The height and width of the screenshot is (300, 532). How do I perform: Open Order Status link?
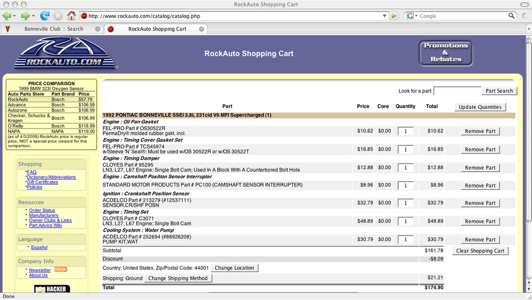[42, 210]
